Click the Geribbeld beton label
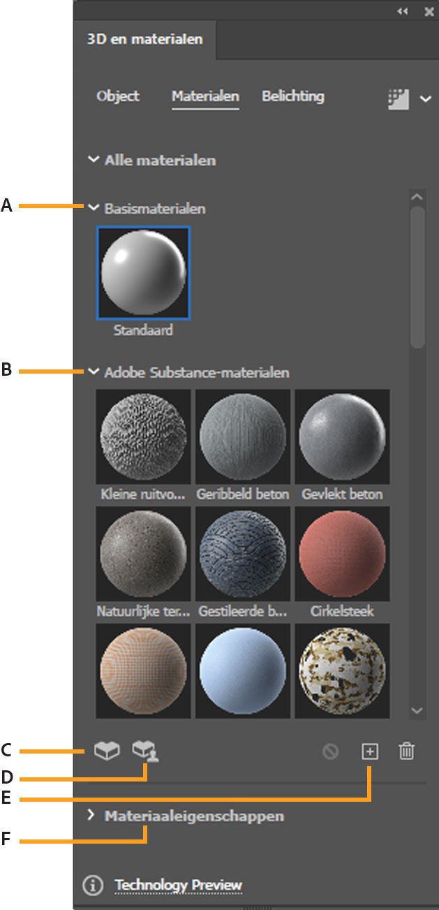The image size is (439, 910). click(242, 494)
